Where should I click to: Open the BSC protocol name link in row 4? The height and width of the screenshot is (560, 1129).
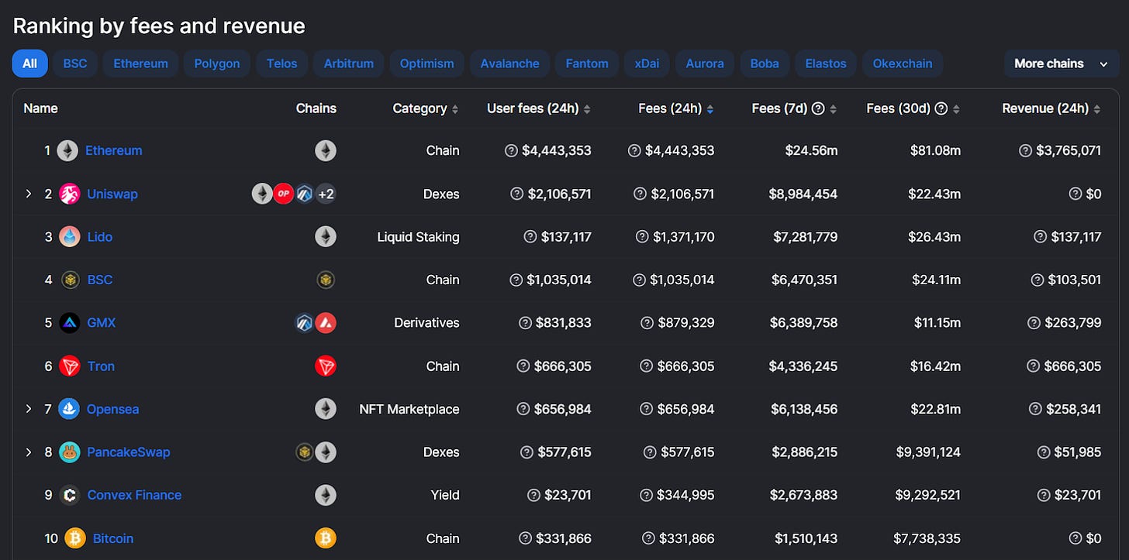pos(99,280)
